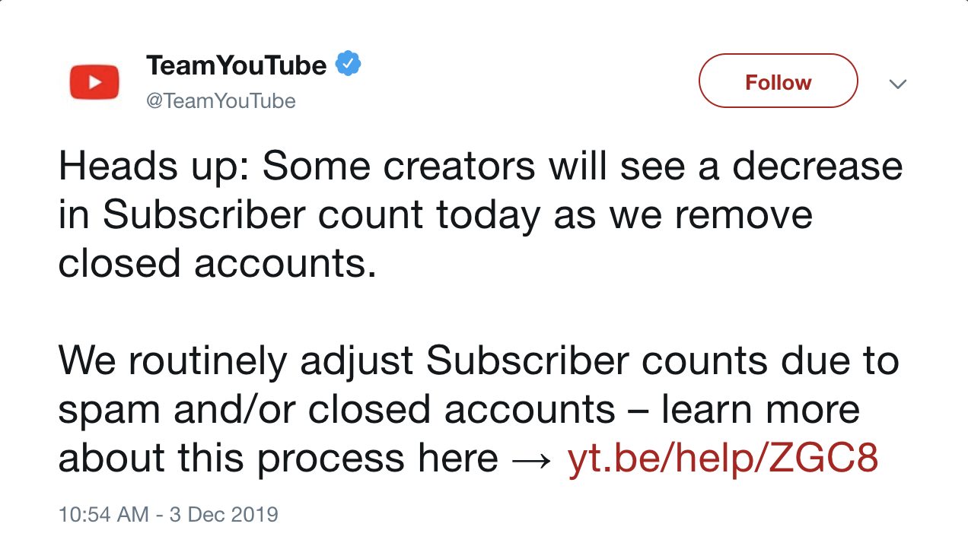The width and height of the screenshot is (968, 546).
Task: Open the TeamYouTube display name profile
Action: coord(236,65)
